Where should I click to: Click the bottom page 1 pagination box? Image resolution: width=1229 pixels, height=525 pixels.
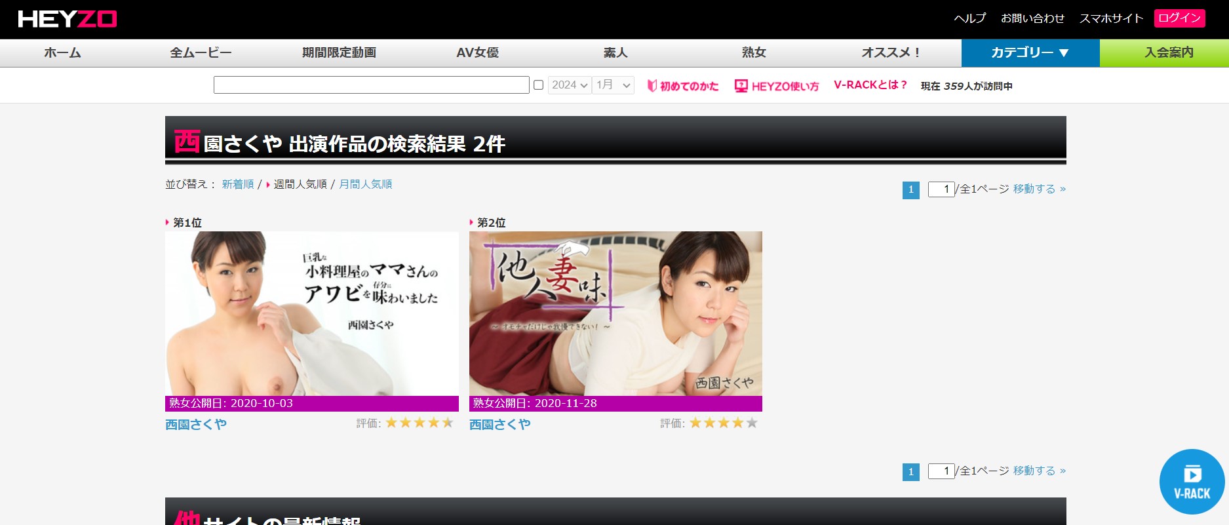point(910,471)
